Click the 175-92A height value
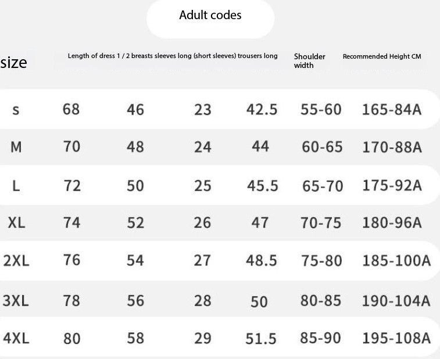 coord(392,186)
